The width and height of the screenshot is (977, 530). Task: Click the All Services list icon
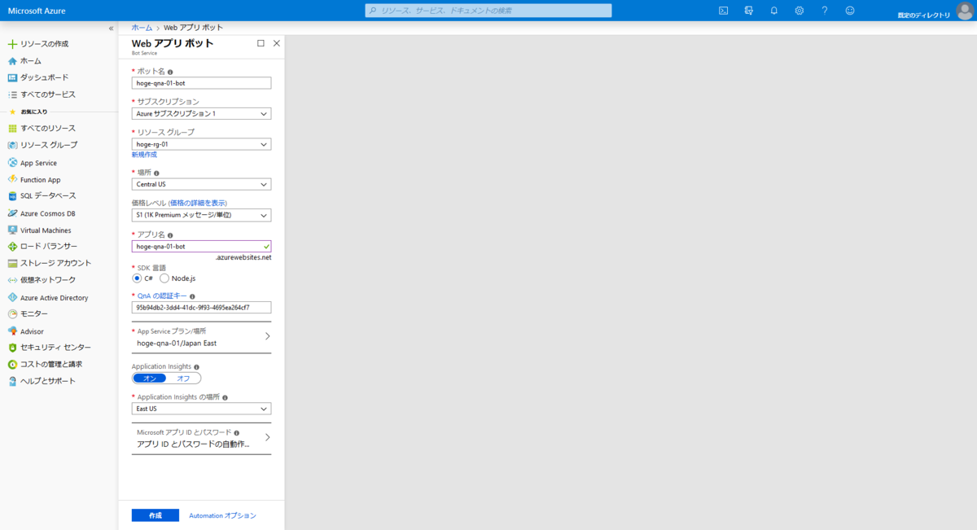click(12, 94)
